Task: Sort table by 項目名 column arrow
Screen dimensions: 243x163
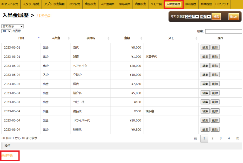Action: pyautogui.click(x=109, y=38)
